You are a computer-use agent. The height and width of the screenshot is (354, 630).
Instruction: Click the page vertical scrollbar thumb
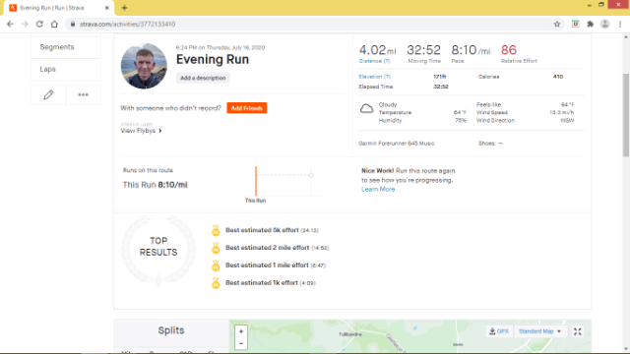point(626,115)
